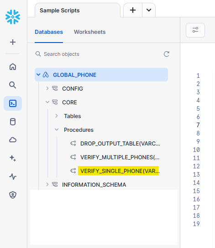Click the CONFIG schema icon
Screen dimensions: 215x248
(55, 88)
